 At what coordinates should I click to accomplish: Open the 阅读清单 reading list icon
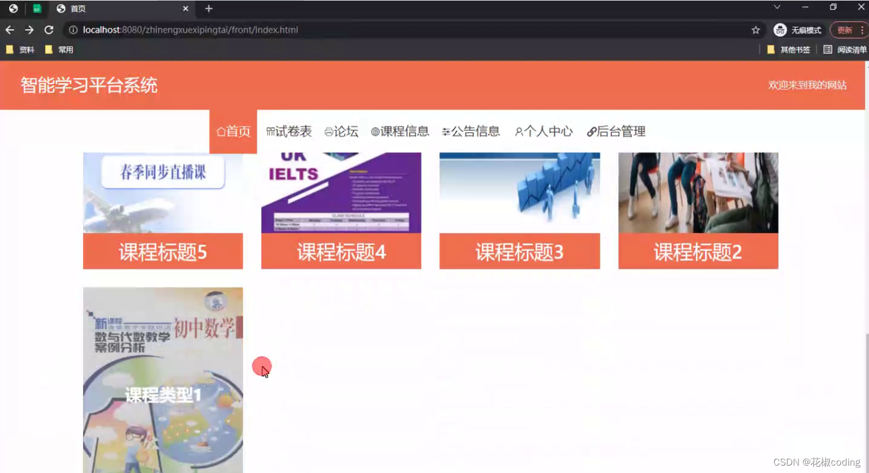coord(828,50)
